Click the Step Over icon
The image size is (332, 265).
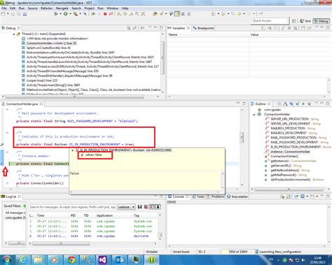[125, 14]
